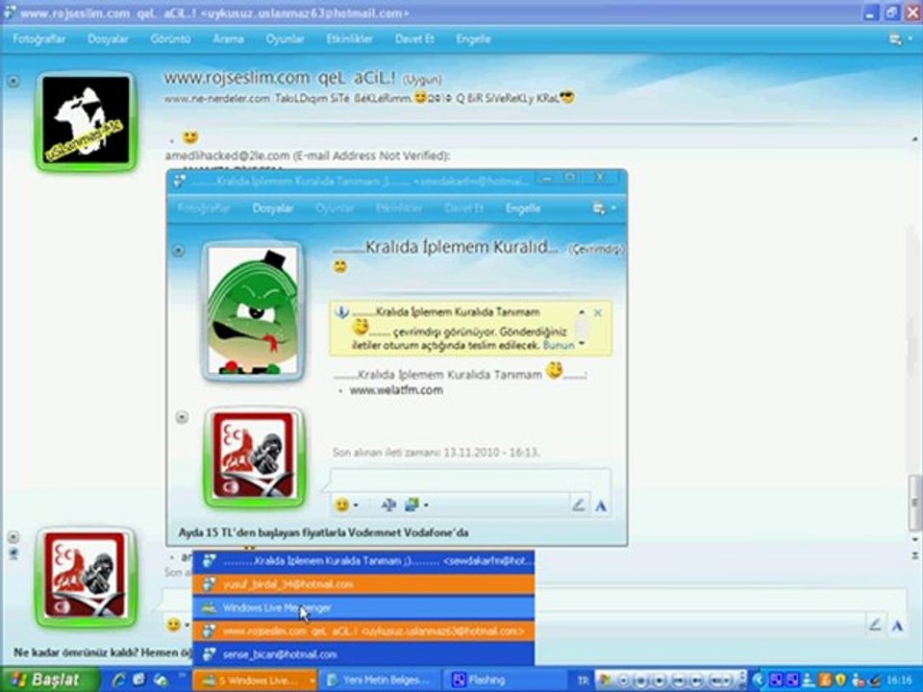Open Etkinlikler menu in main chat window

349,38
